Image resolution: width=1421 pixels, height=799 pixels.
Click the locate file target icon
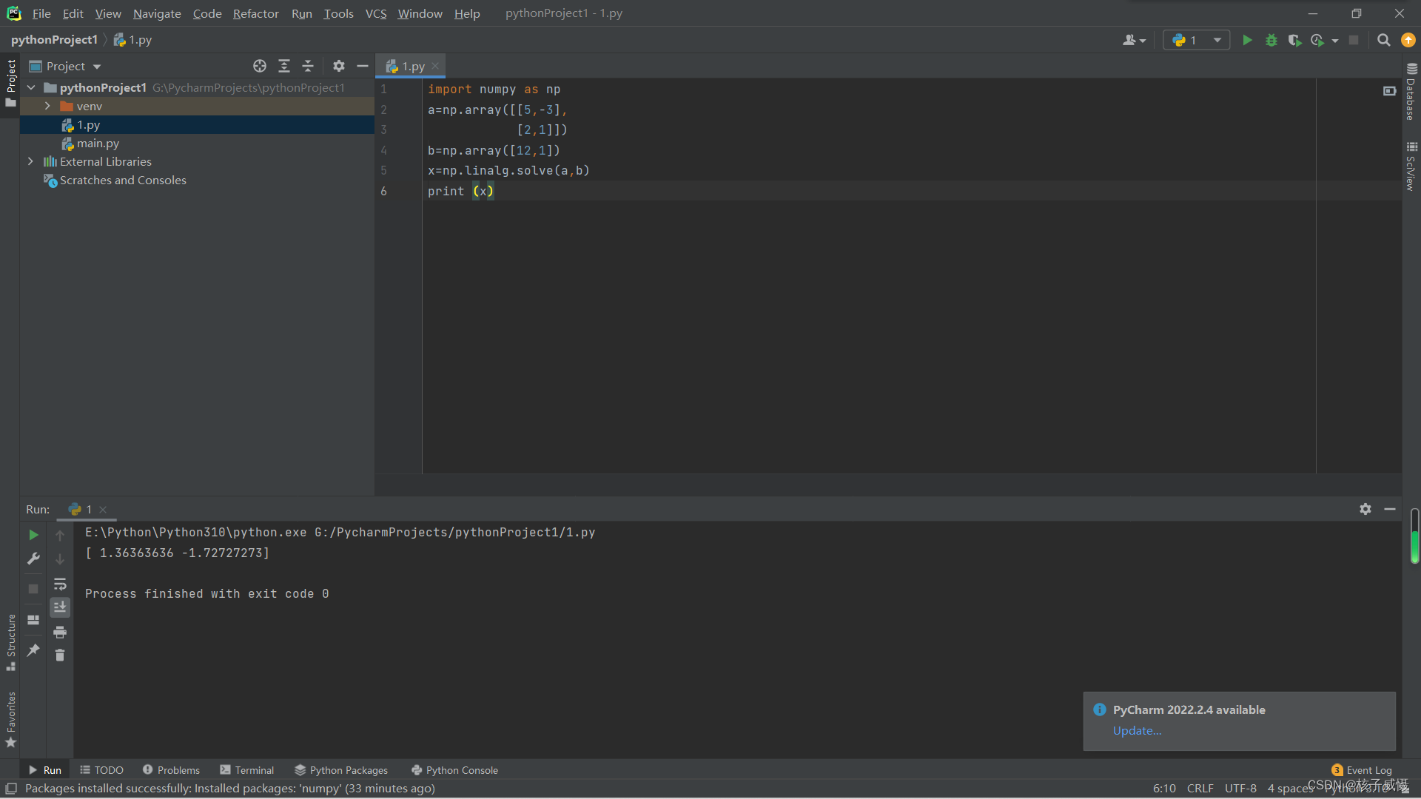tap(259, 66)
